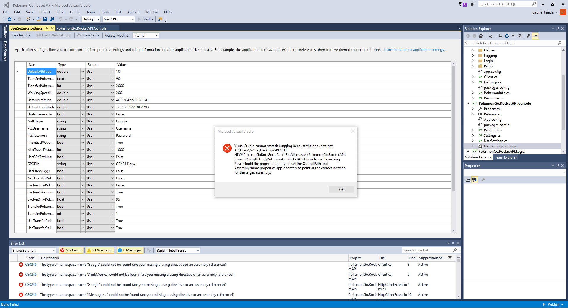Open the Analyze menu

pyautogui.click(x=133, y=12)
